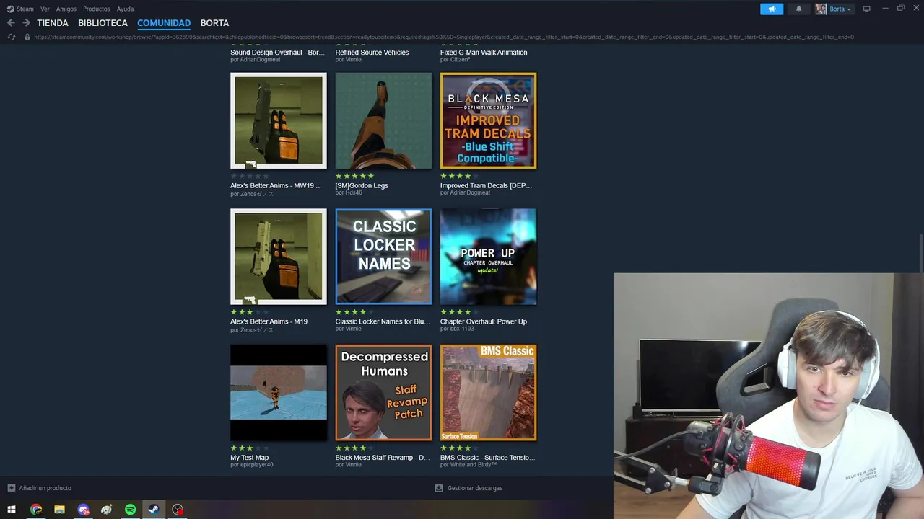924x519 pixels.
Task: Click the Borta profile avatar
Action: (x=821, y=9)
